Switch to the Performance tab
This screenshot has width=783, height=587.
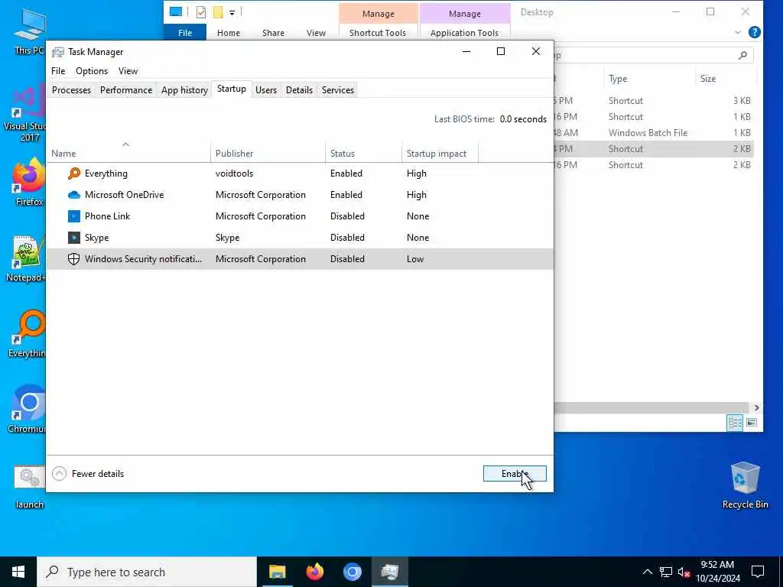tap(126, 90)
